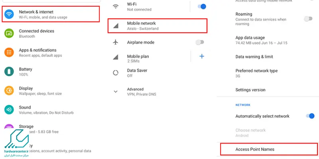Image resolution: width=319 pixels, height=159 pixels.
Task: Open the teal Sound speaker icon
Action: [9, 110]
